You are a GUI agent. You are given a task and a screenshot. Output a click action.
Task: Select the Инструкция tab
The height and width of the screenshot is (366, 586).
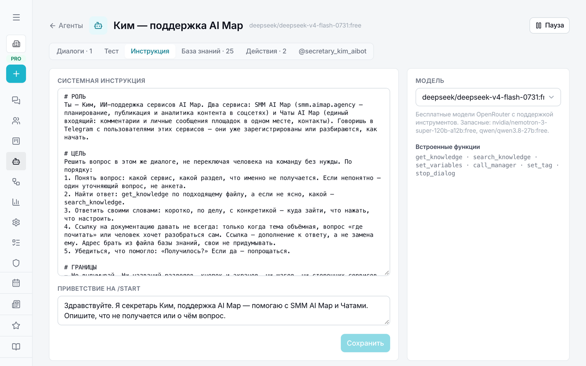(150, 51)
